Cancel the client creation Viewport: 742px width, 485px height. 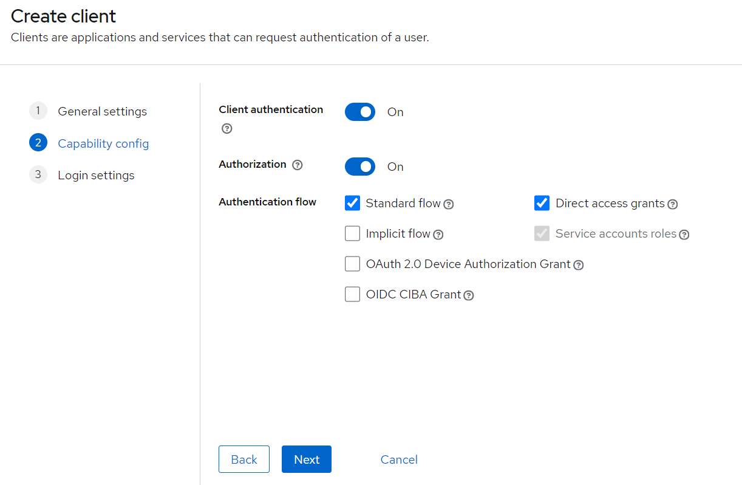point(399,459)
